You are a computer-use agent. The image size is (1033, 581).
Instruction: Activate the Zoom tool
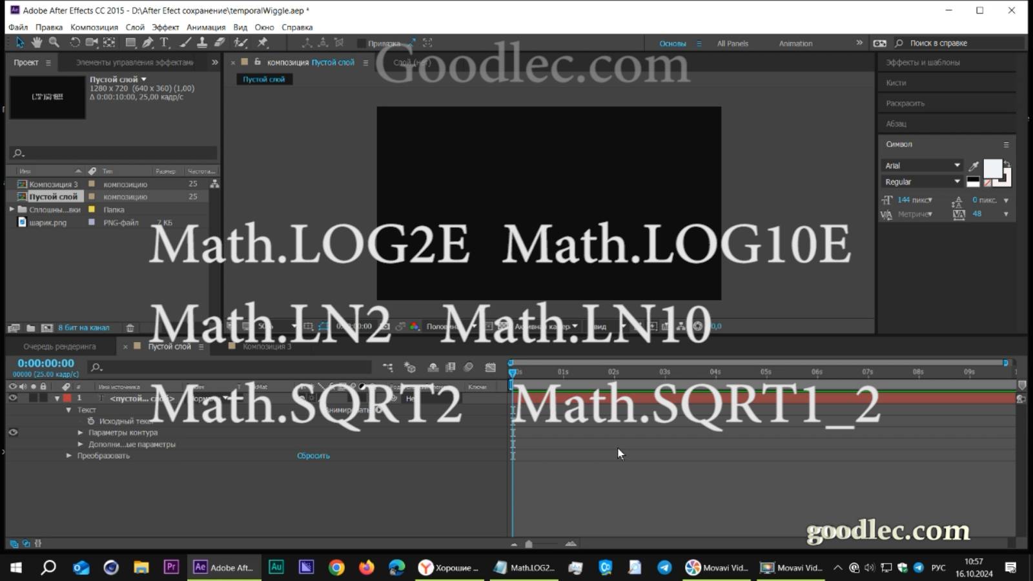[54, 43]
